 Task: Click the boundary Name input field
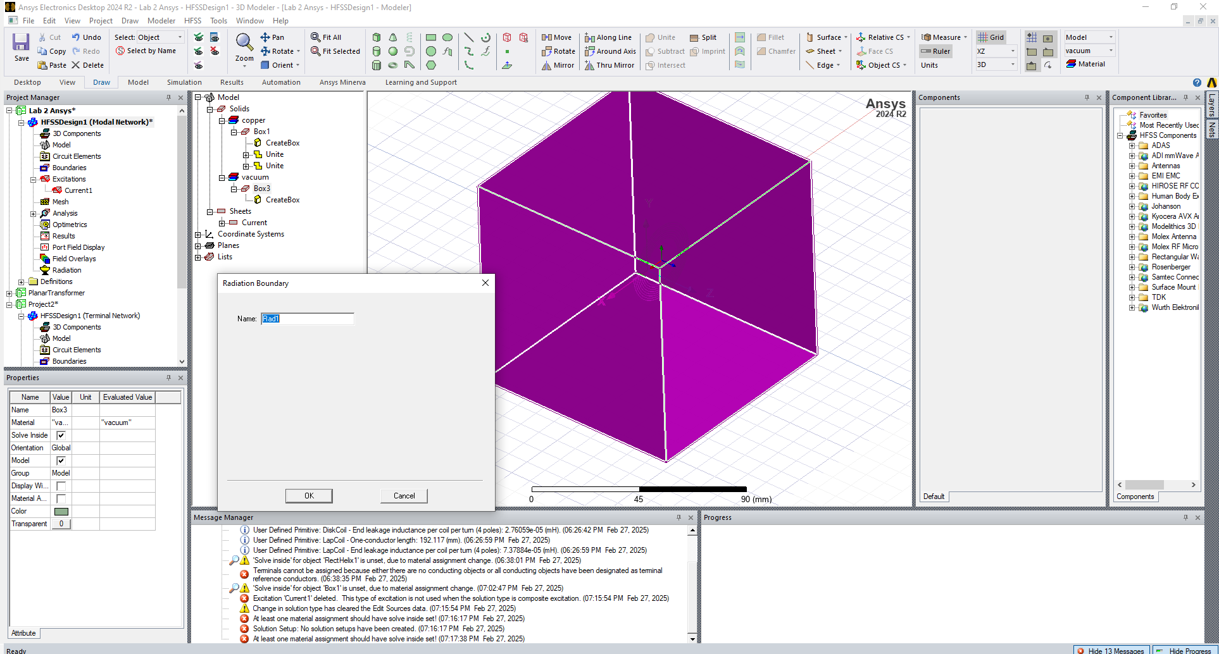click(x=308, y=319)
